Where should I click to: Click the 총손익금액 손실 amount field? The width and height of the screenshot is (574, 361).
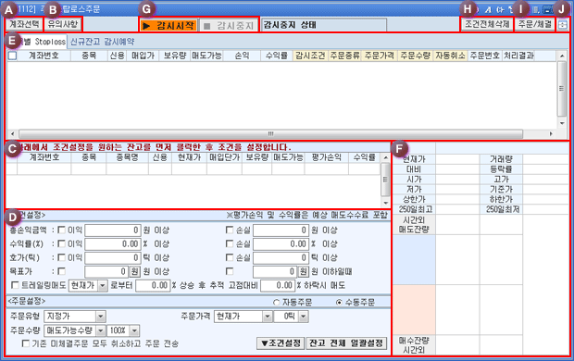pyautogui.click(x=281, y=230)
